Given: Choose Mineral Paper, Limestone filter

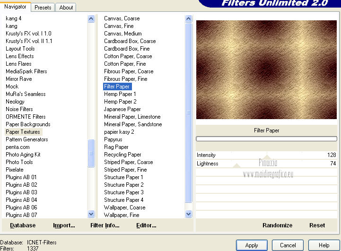Looking at the screenshot, I should click(x=132, y=117).
